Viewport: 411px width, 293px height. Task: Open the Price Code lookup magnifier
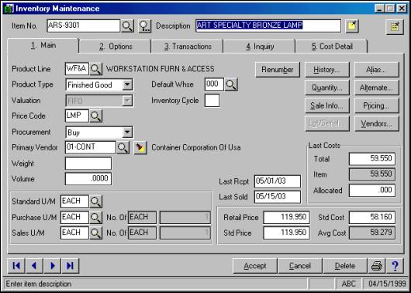coord(96,115)
